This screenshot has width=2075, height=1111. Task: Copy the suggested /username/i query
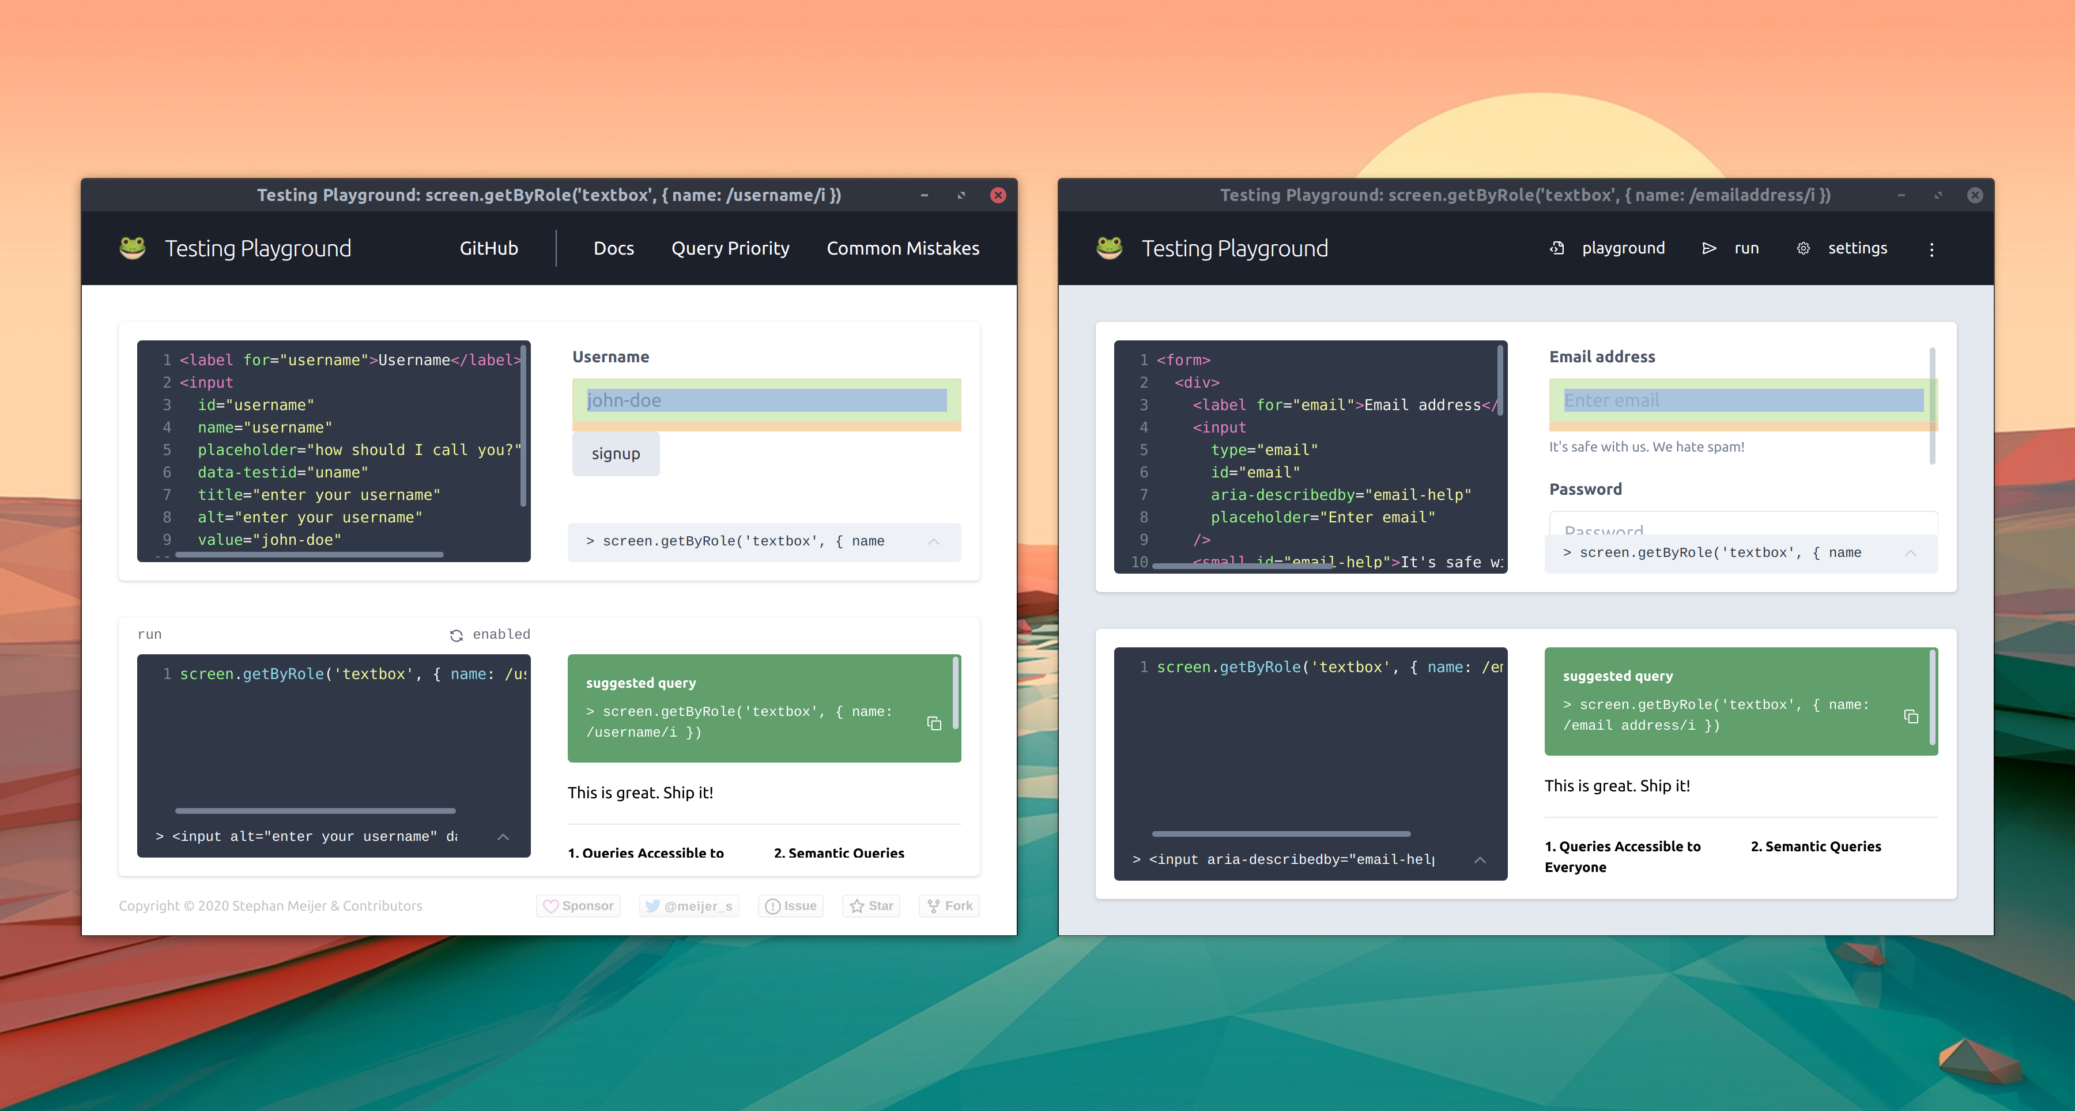[934, 723]
